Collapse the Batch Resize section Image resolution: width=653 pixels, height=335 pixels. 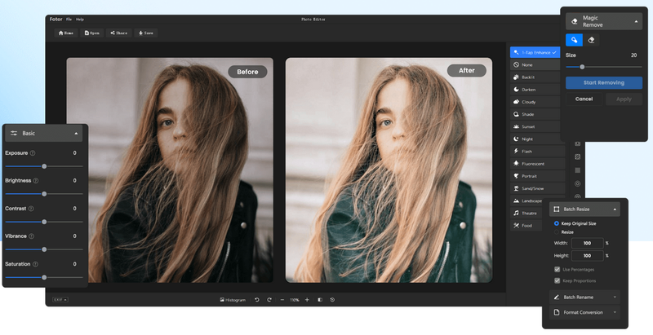click(x=613, y=209)
